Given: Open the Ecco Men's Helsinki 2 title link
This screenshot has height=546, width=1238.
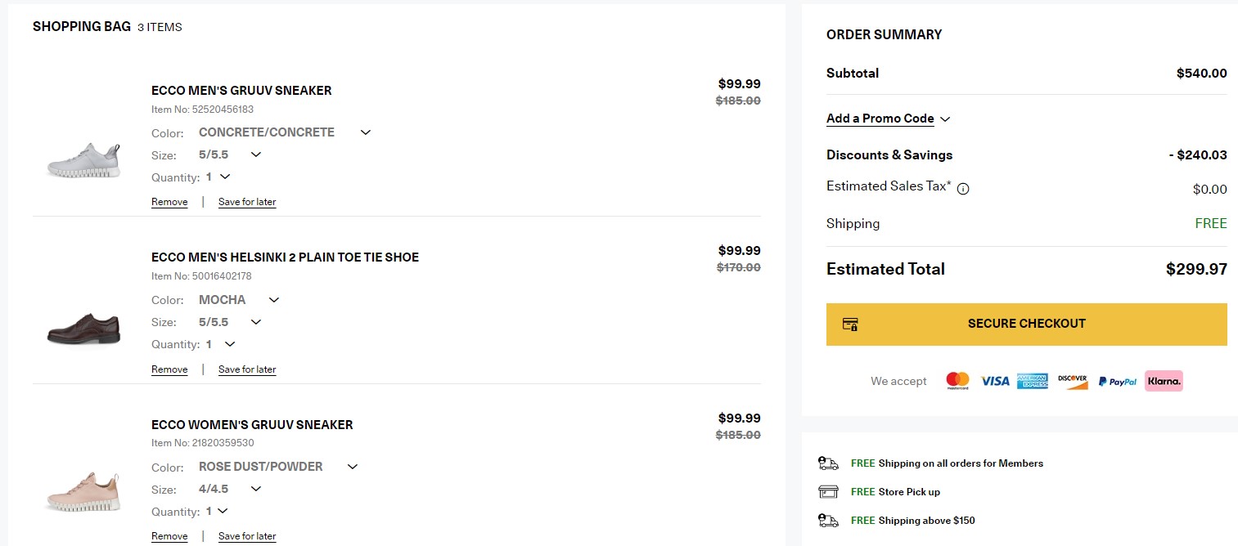Looking at the screenshot, I should pyautogui.click(x=285, y=257).
